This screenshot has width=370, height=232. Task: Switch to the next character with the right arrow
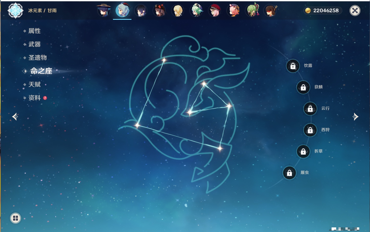pyautogui.click(x=355, y=117)
